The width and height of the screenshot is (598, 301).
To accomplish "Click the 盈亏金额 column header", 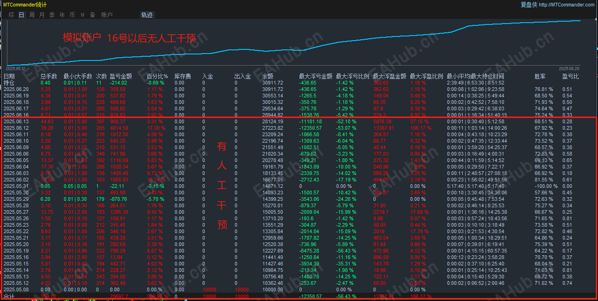I will pos(121,76).
